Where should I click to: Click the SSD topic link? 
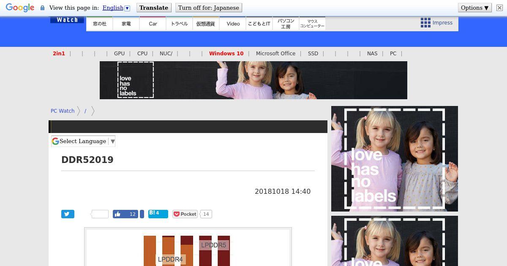(x=313, y=54)
